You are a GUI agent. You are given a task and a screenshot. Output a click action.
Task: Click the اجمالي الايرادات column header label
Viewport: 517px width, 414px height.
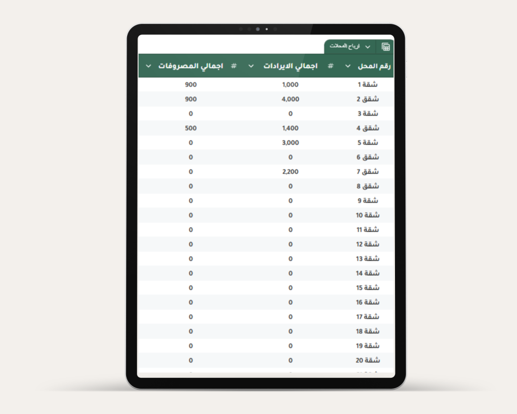[x=291, y=66]
